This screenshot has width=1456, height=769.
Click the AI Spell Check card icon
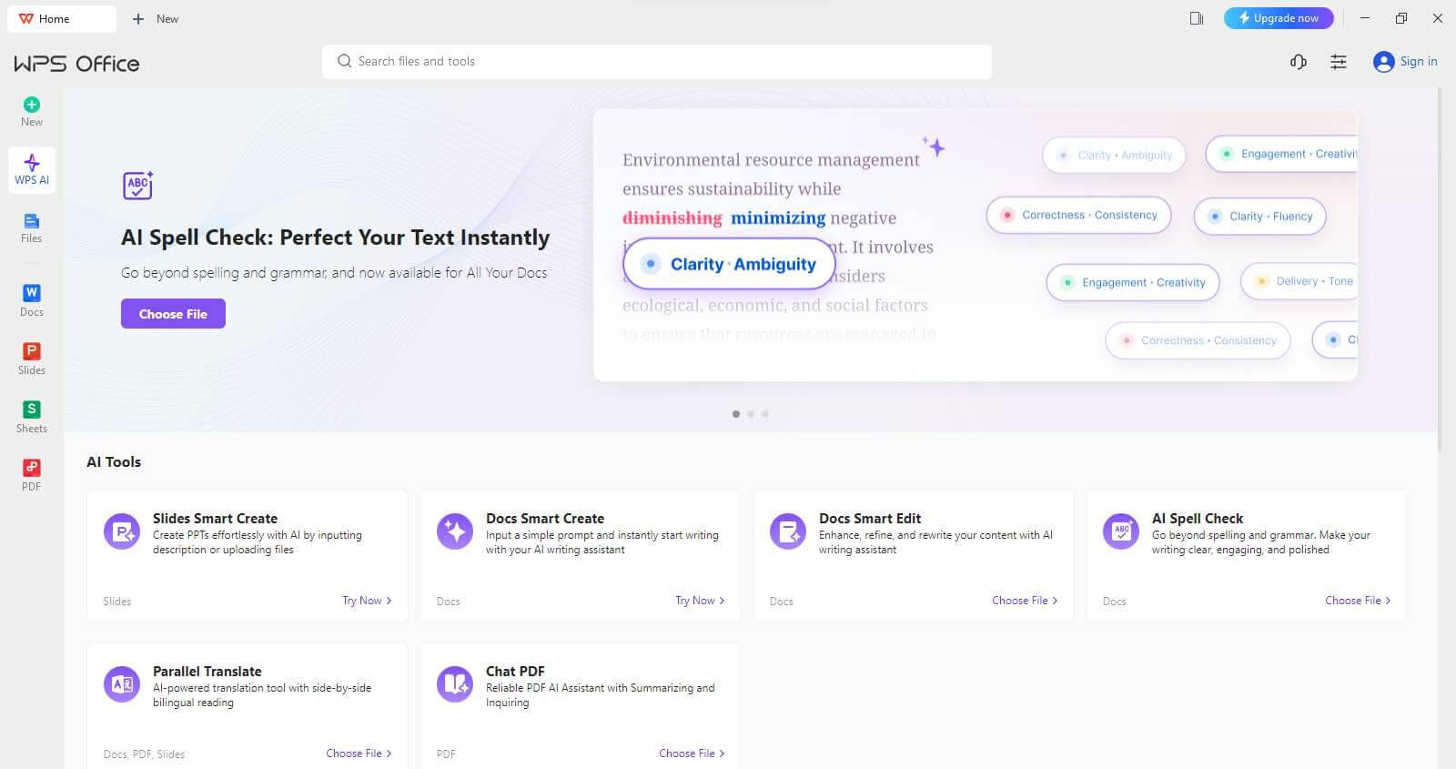tap(1121, 531)
